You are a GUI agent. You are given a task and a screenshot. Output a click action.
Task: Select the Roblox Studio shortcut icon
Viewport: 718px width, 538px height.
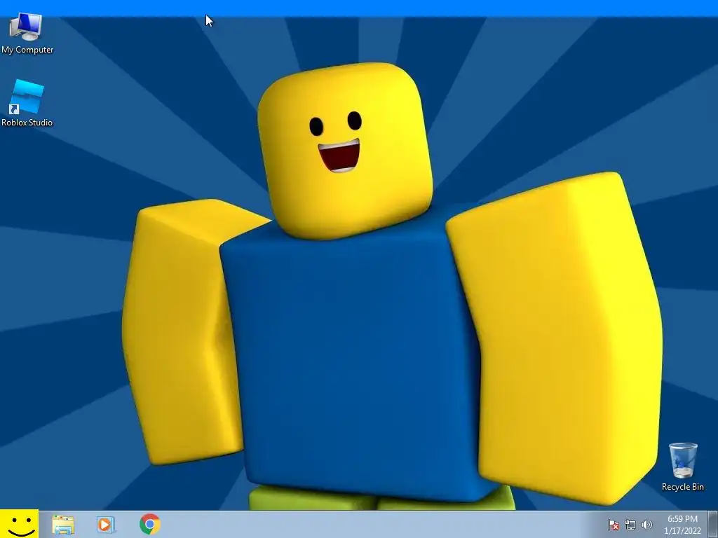point(26,97)
